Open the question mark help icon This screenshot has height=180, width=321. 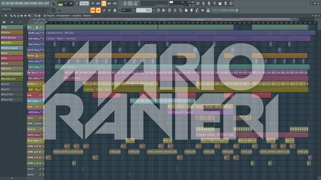point(214,3)
